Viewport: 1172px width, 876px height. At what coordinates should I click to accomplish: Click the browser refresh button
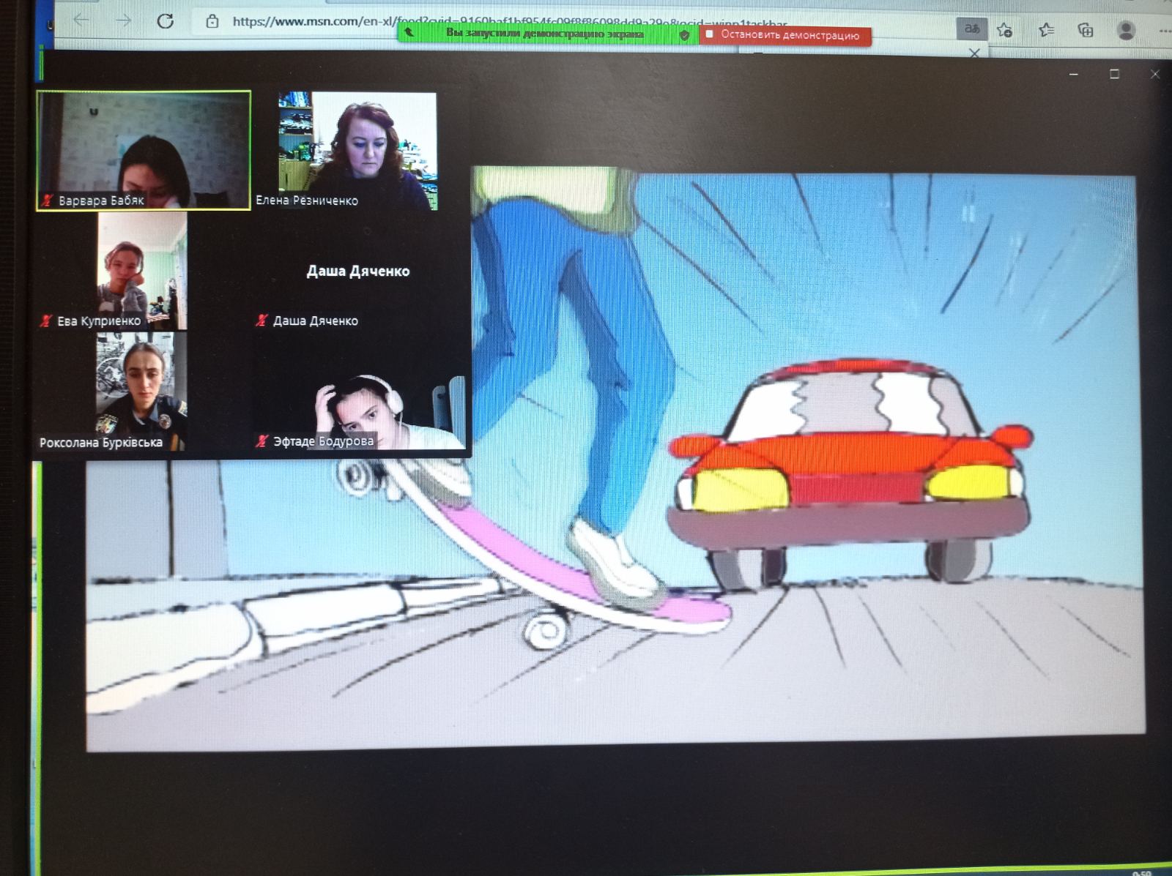(166, 21)
